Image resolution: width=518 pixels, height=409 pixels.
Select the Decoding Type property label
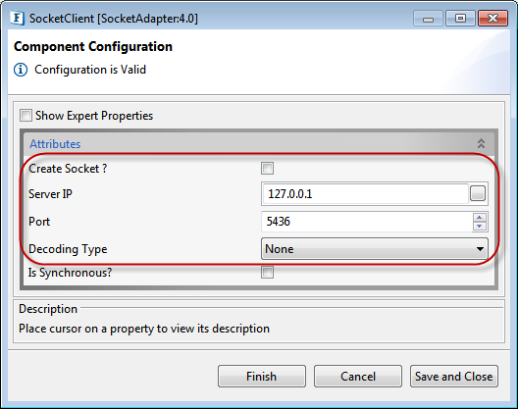[68, 249]
